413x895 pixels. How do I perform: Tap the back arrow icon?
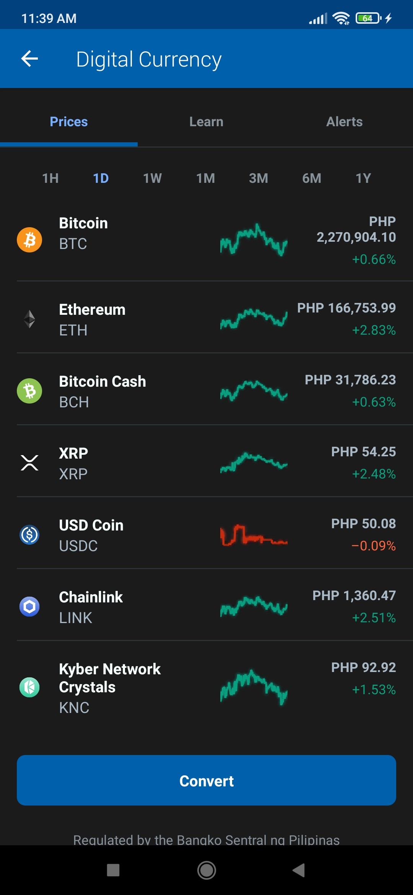coord(29,59)
